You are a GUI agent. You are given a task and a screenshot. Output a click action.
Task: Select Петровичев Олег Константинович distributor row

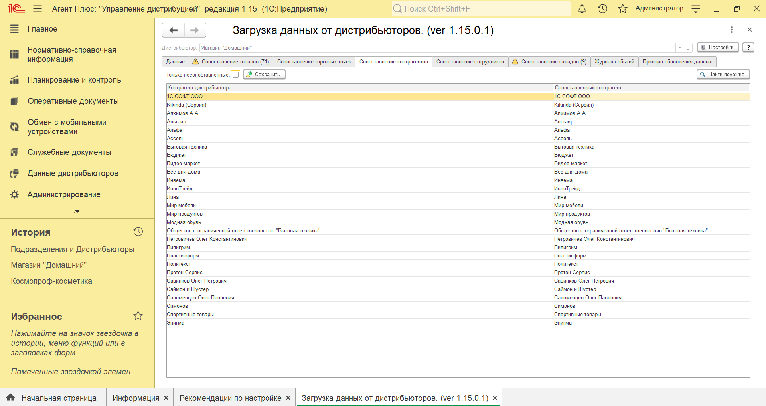[360, 239]
